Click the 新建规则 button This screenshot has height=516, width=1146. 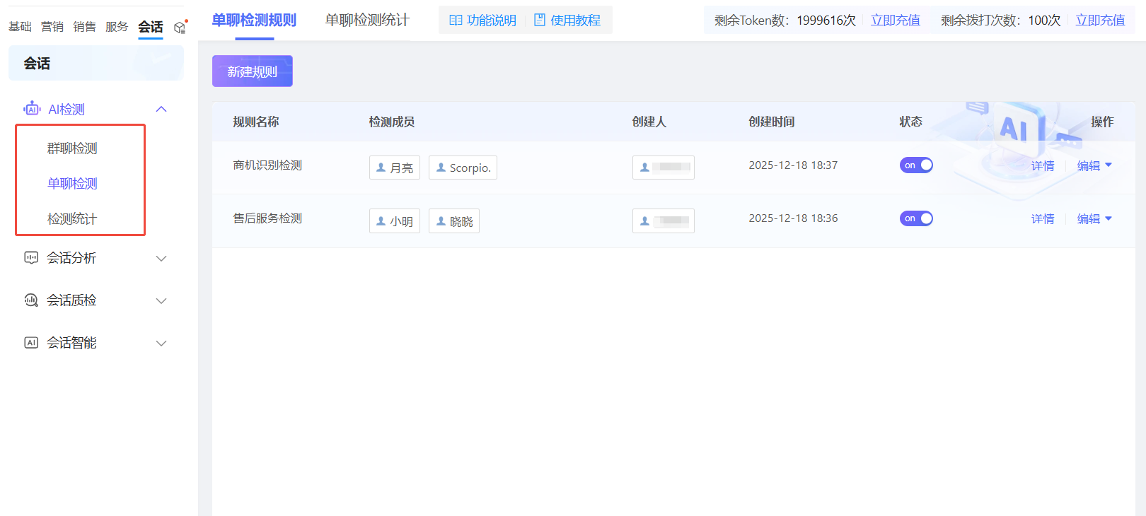252,71
